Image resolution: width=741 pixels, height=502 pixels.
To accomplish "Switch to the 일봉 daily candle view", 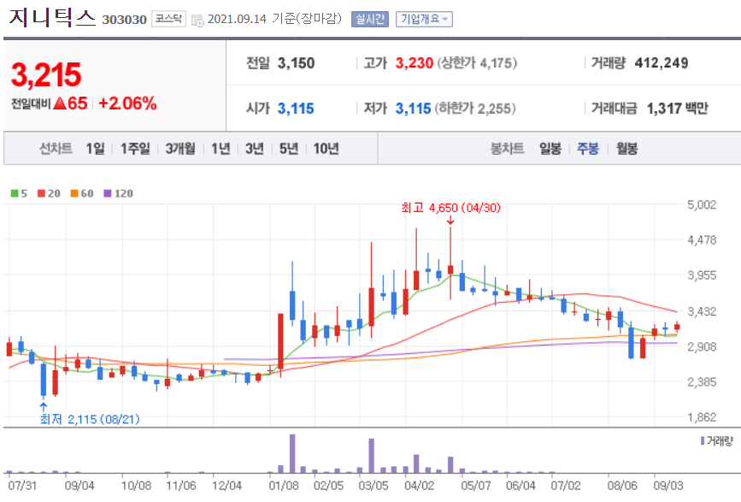I will coord(550,148).
